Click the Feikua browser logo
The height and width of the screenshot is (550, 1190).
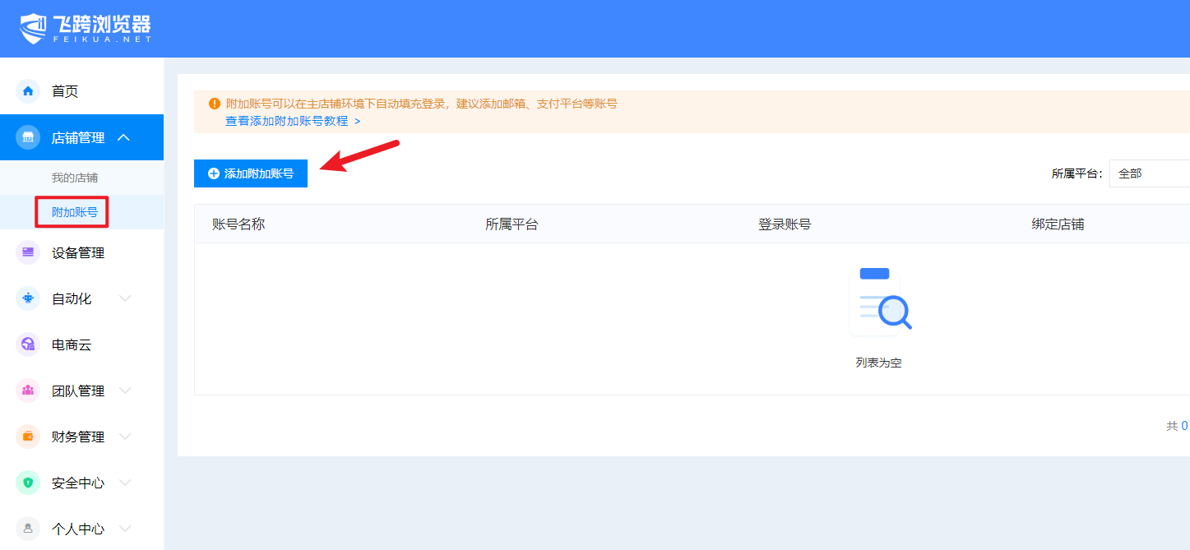[x=86, y=29]
